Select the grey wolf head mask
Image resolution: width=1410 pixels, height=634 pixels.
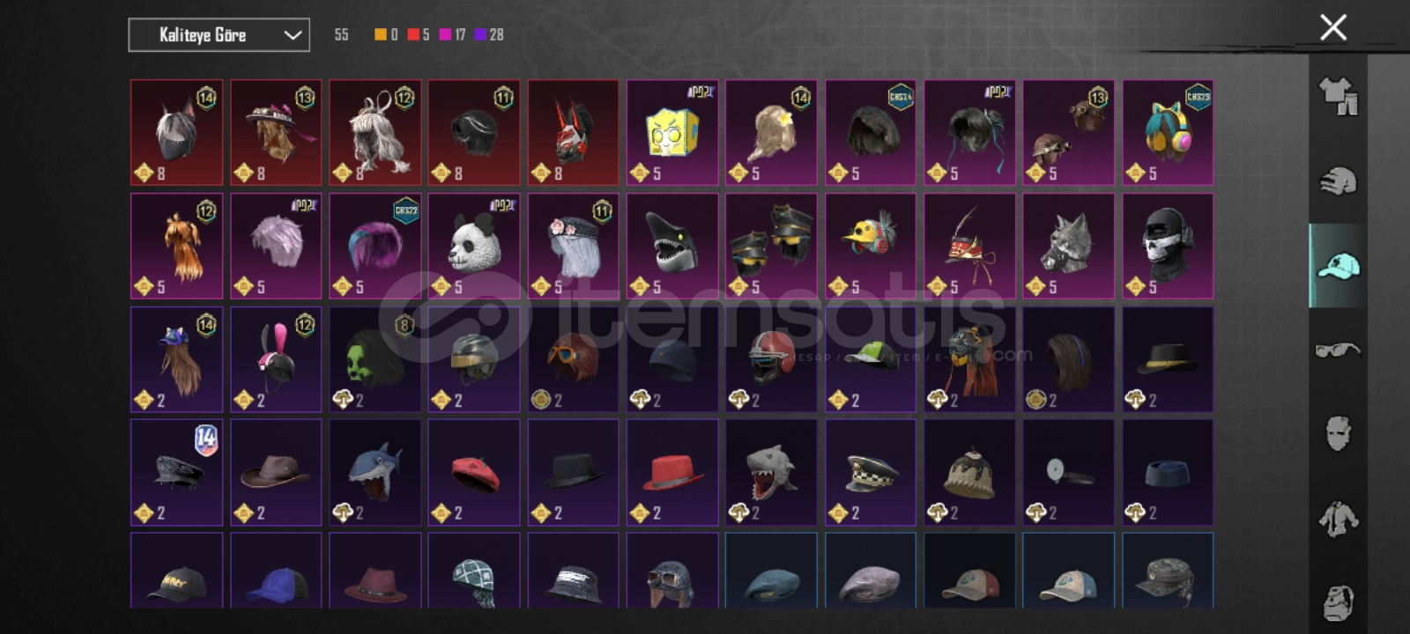[x=1068, y=247]
